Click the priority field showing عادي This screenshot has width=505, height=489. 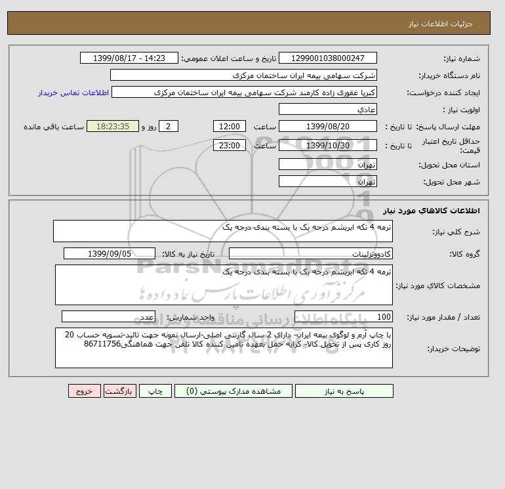coord(327,109)
